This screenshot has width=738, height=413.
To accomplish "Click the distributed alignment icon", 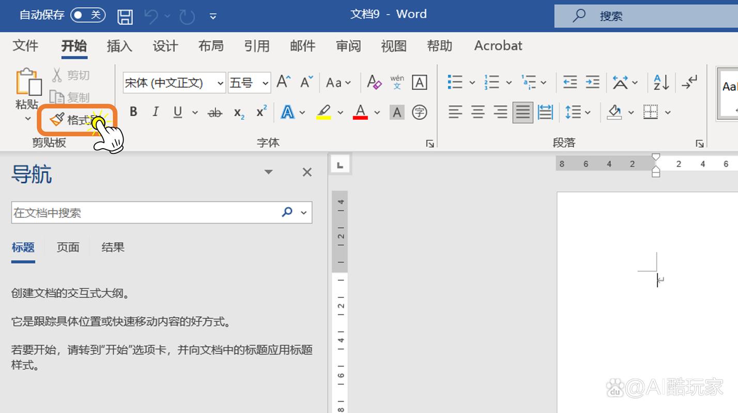I will pyautogui.click(x=545, y=112).
